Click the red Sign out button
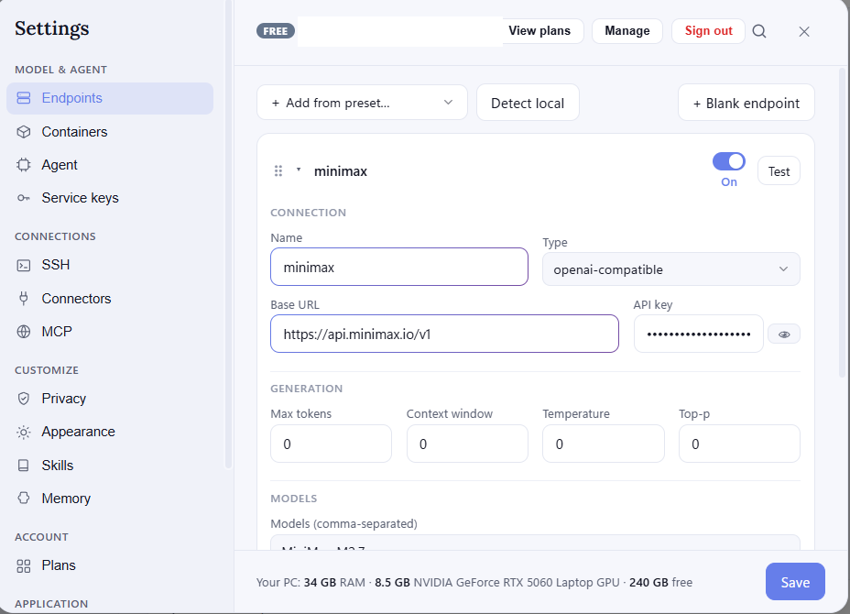Viewport: 850px width, 614px height. [708, 31]
